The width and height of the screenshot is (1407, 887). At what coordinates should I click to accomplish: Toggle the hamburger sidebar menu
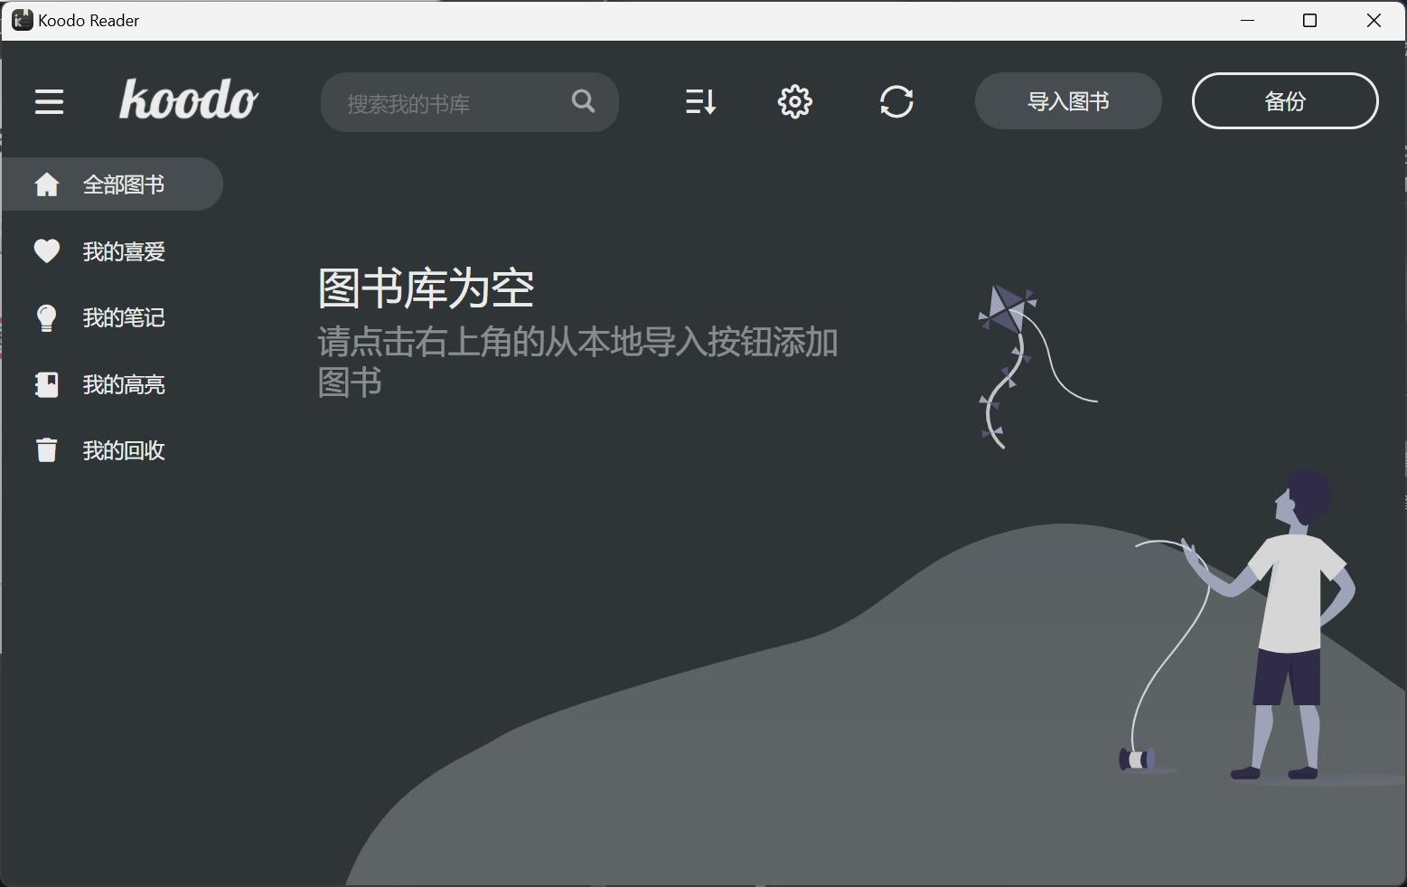pyautogui.click(x=49, y=101)
